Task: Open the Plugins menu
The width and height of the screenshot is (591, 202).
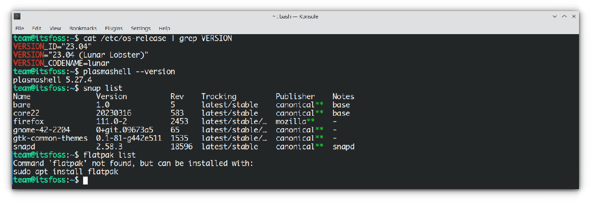Action: 114,29
